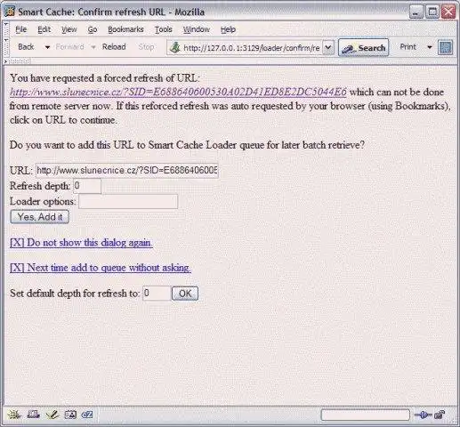460x427 pixels.
Task: Open the Print options dropdown arrow
Action: point(429,47)
